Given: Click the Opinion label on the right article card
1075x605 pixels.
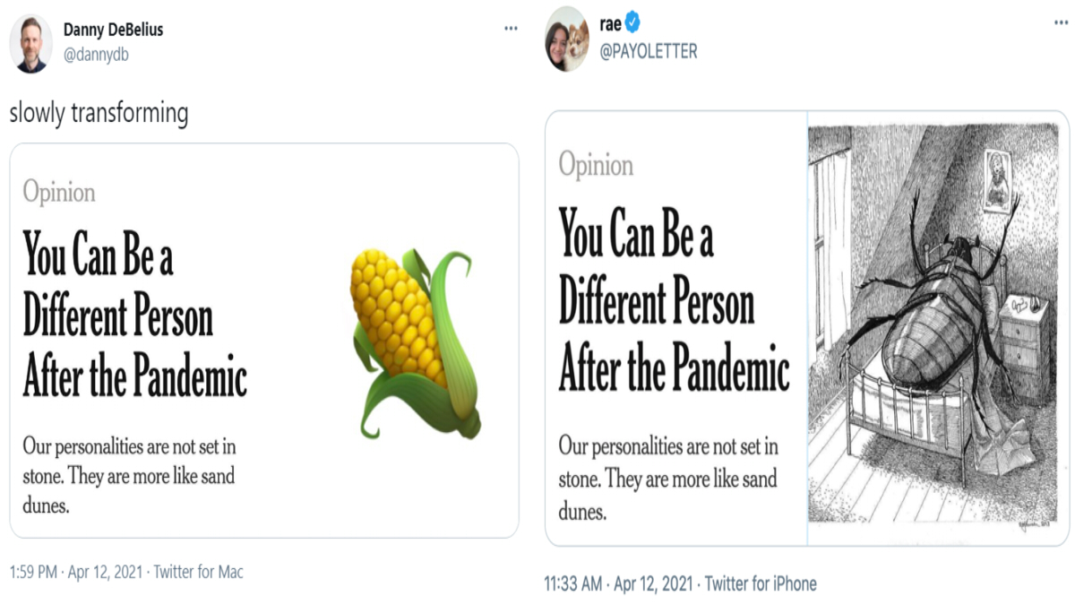Looking at the screenshot, I should click(598, 165).
